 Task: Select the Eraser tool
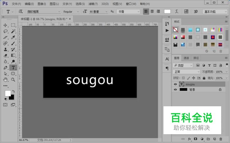tap(5, 55)
